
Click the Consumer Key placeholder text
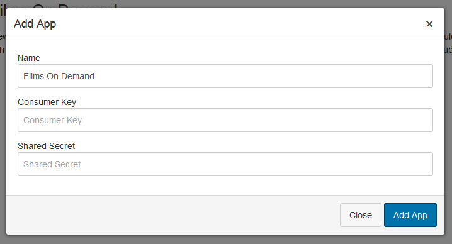tap(52, 120)
